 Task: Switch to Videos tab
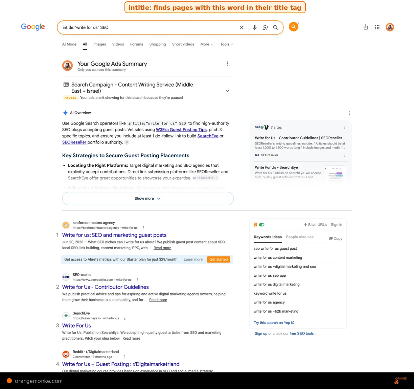click(118, 44)
